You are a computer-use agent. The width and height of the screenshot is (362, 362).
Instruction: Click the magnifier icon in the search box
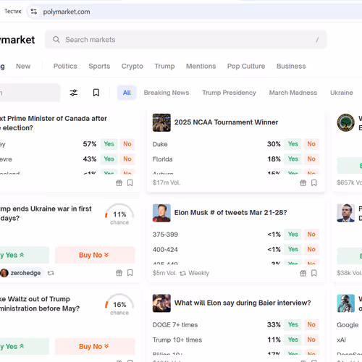click(56, 40)
